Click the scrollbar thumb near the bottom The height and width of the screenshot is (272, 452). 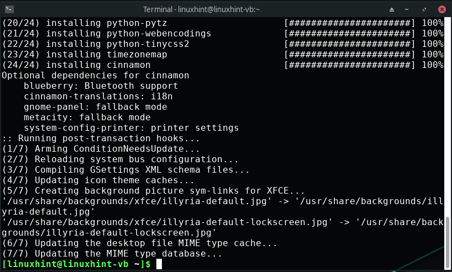coord(448,243)
